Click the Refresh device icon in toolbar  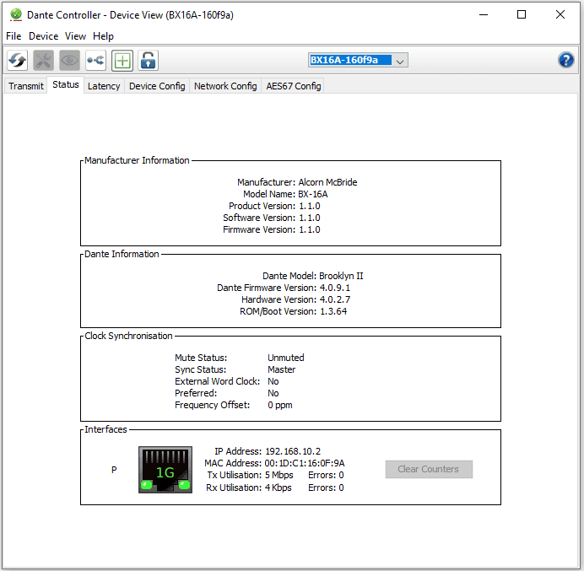click(18, 61)
